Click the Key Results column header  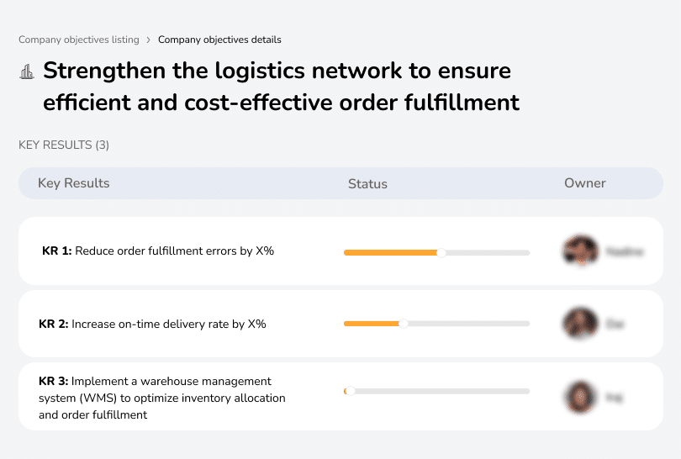point(74,183)
